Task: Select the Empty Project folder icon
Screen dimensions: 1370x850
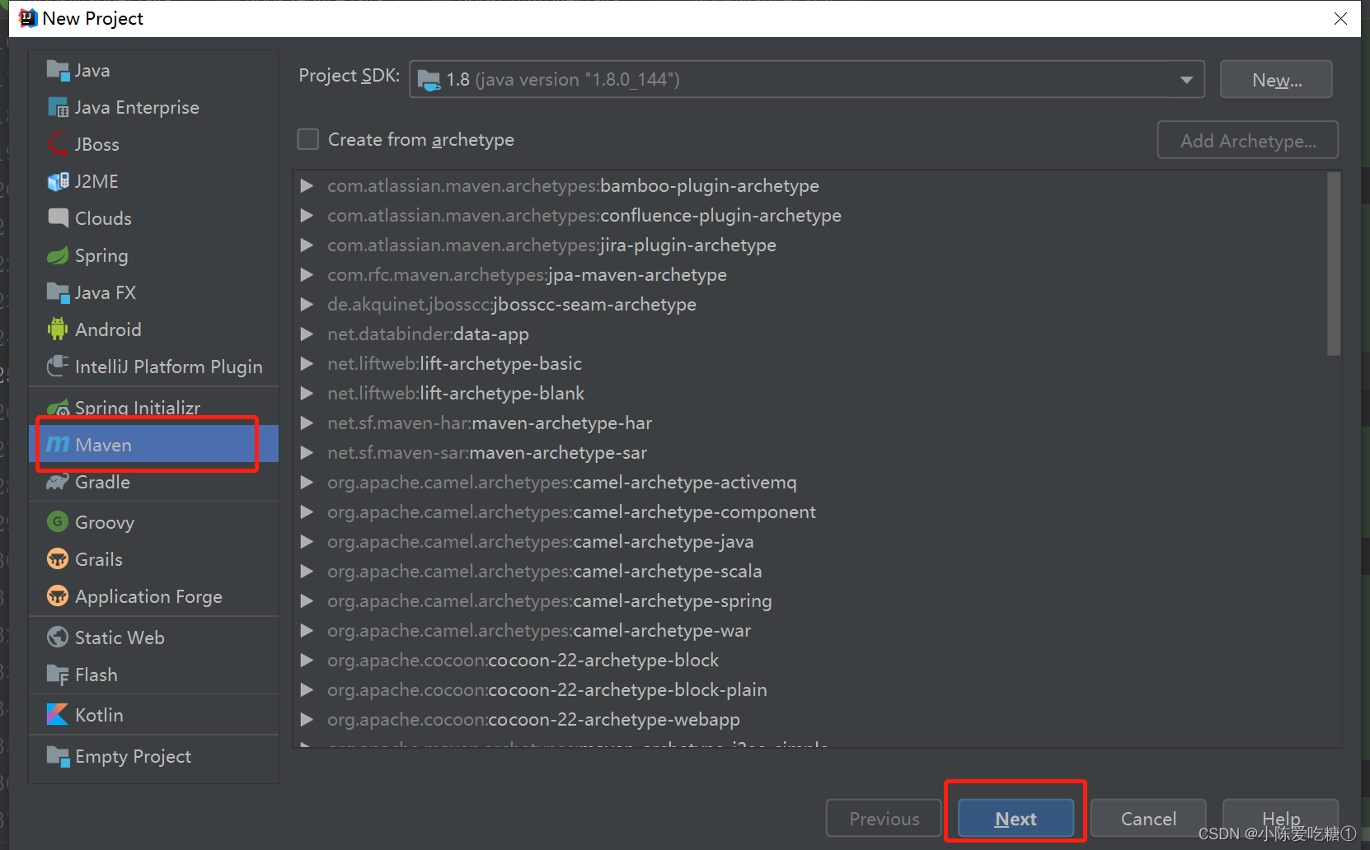Action: tap(58, 755)
